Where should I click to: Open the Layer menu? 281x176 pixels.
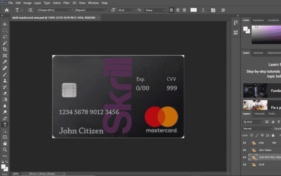click(x=37, y=3)
